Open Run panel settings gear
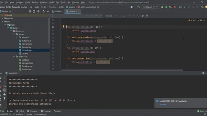This screenshot has height=116, width=207. [x=203, y=73]
